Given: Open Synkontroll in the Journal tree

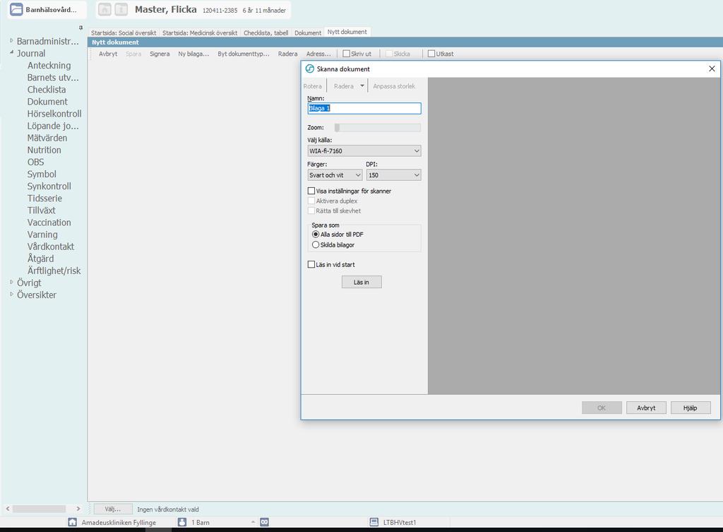Looking at the screenshot, I should tap(49, 186).
